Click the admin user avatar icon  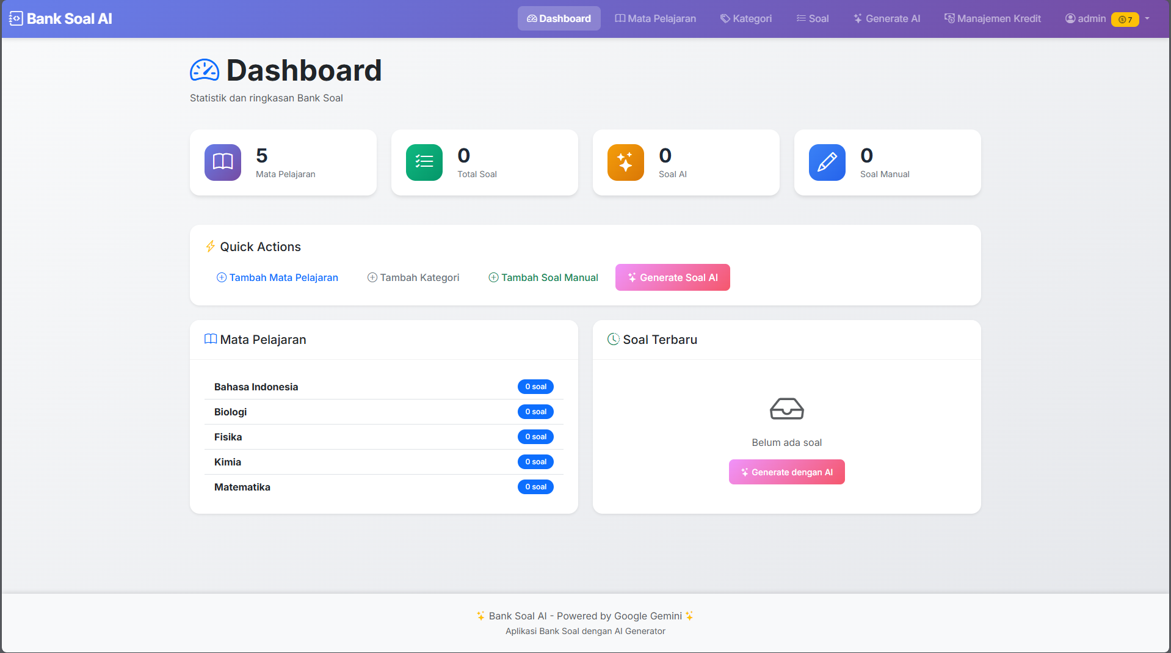pos(1070,18)
